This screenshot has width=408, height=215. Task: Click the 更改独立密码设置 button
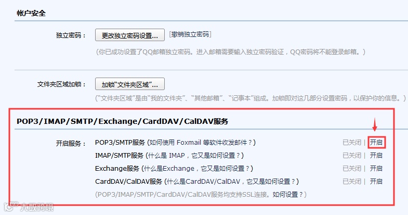pos(130,35)
